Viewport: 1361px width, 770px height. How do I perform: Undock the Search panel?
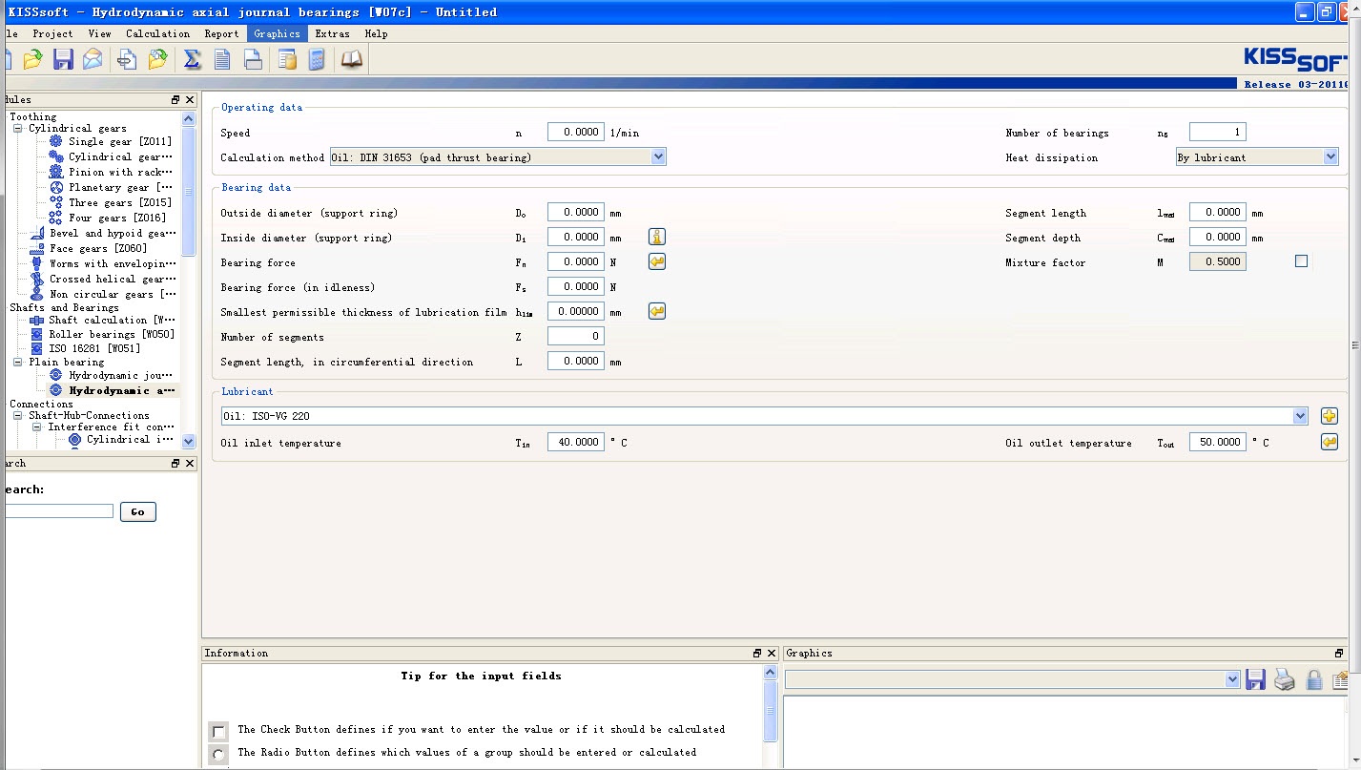click(x=175, y=464)
